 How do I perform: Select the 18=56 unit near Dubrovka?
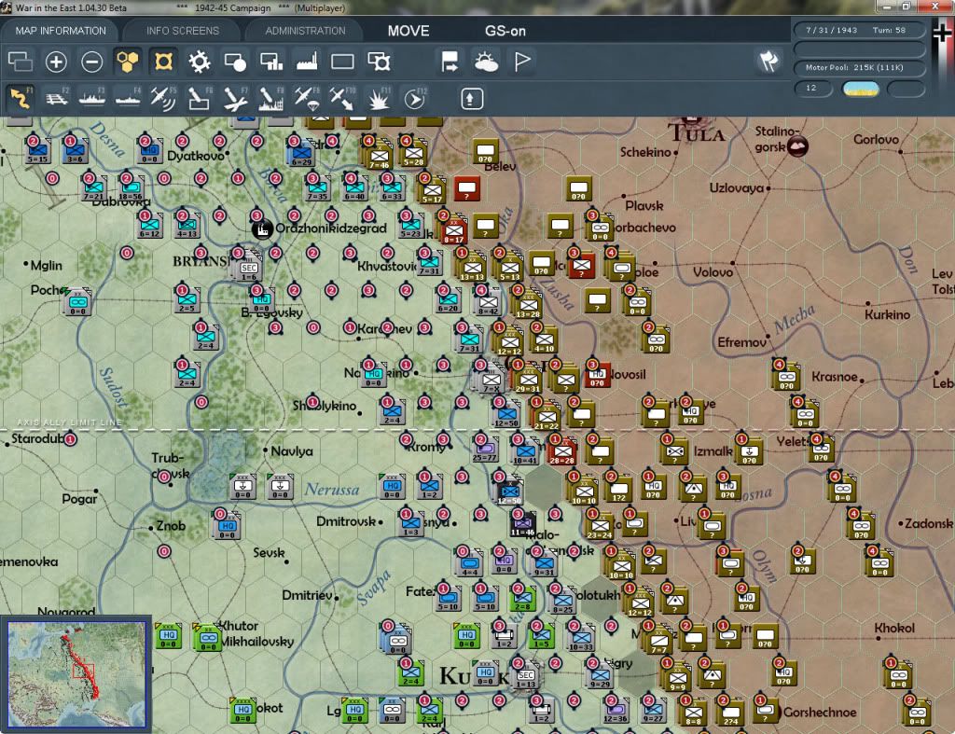(131, 189)
